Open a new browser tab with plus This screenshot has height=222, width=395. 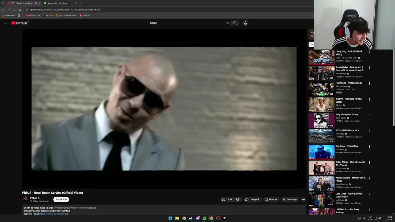[82, 3]
